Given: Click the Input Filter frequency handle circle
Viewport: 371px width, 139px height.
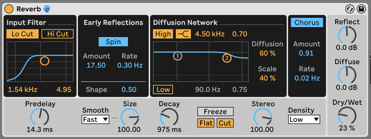Looking at the screenshot, I should click(44, 61).
